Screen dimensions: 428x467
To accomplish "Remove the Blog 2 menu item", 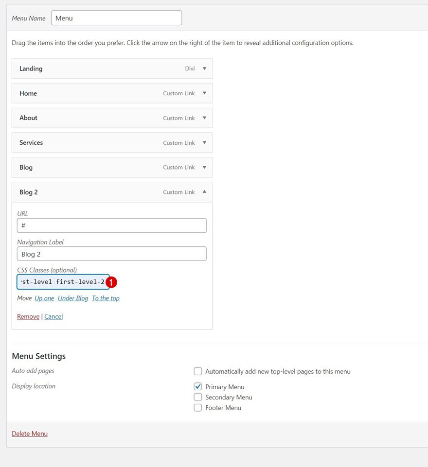I will coord(28,316).
